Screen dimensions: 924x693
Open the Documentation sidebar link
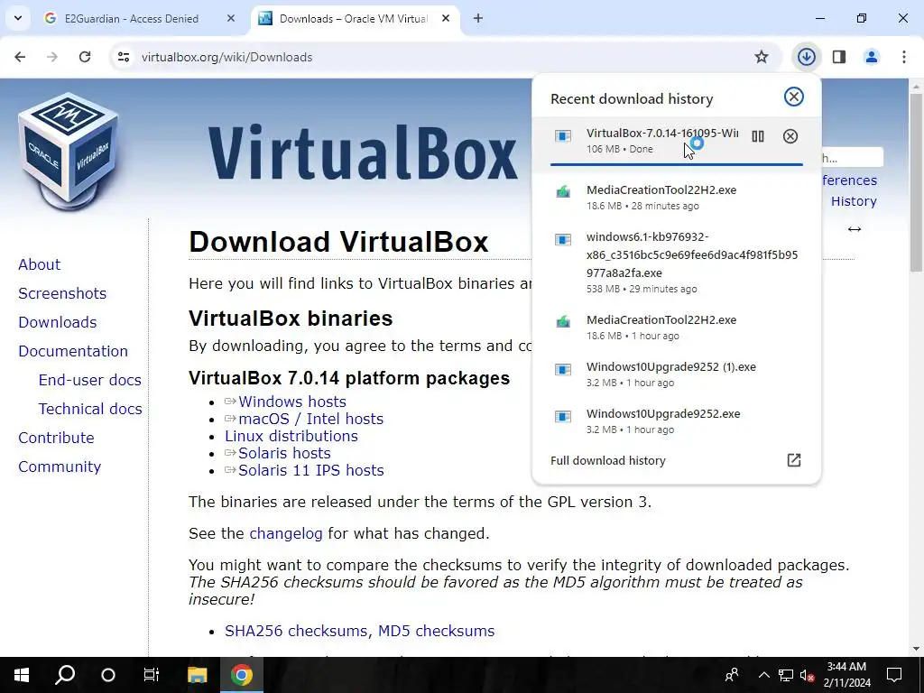tap(73, 351)
